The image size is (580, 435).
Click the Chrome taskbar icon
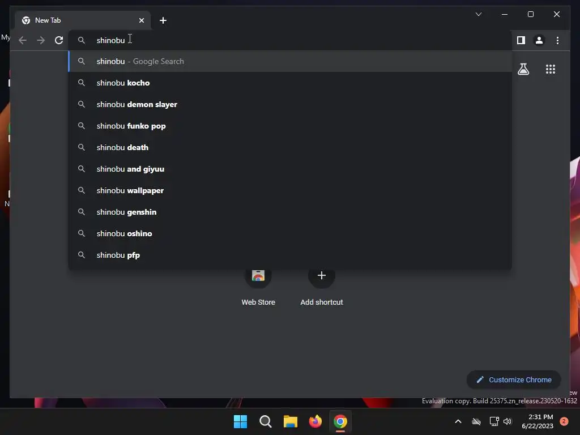coord(340,421)
